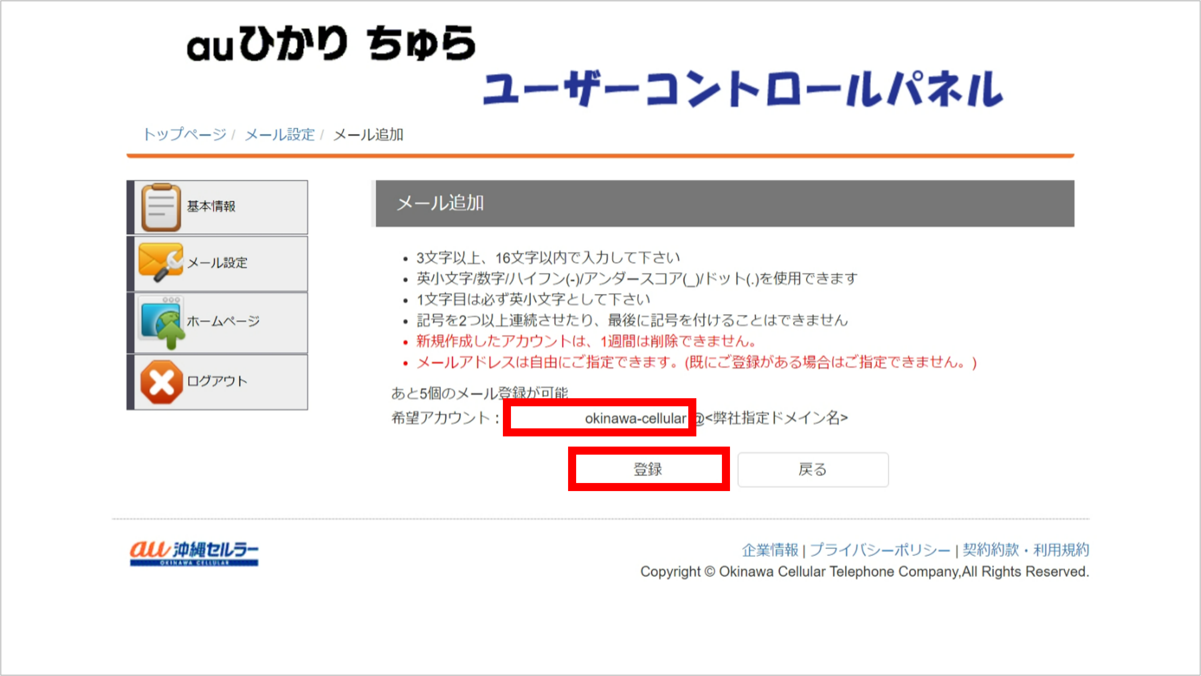
Task: Click text about ハイフン, アンダースコア and ドット symbols
Action: (x=637, y=278)
